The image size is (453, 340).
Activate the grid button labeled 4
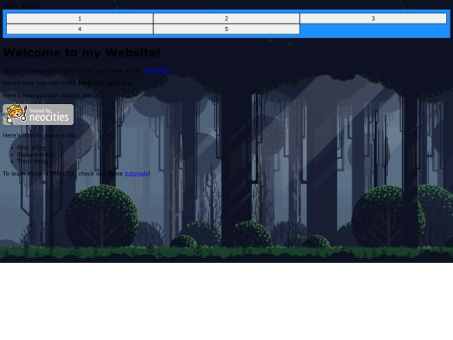tap(80, 29)
